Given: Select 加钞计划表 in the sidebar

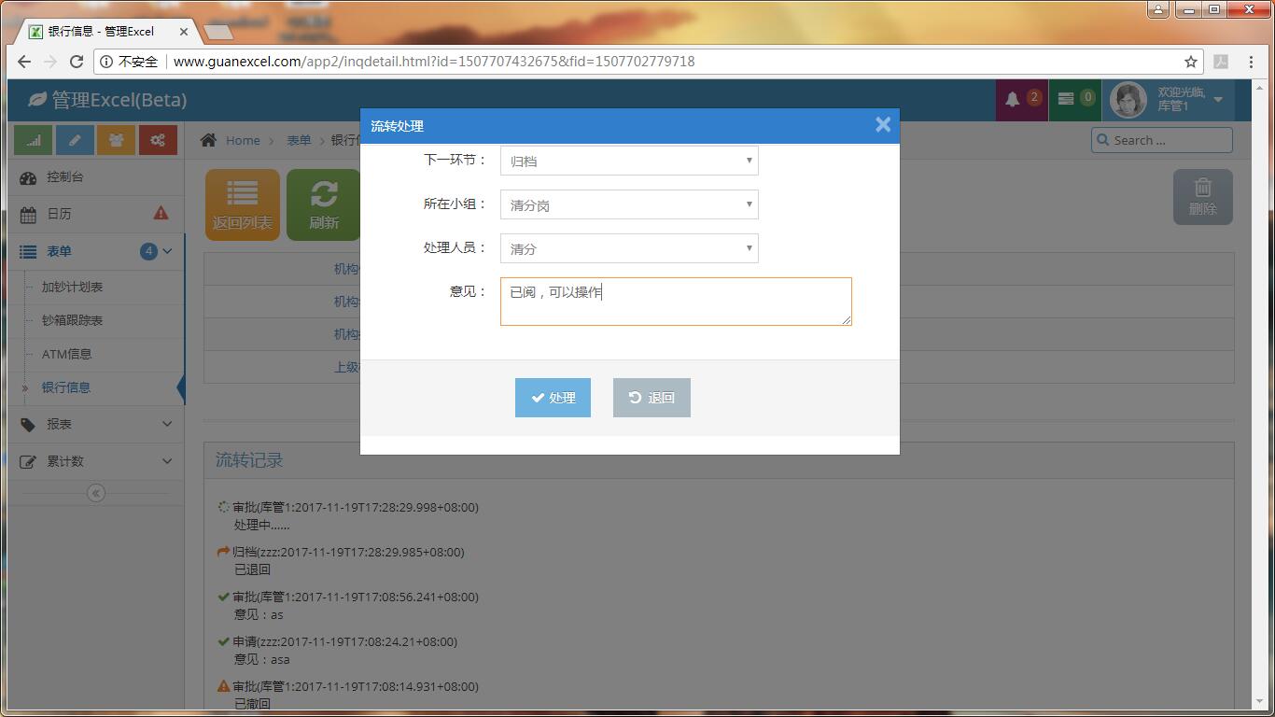Looking at the screenshot, I should 73,287.
